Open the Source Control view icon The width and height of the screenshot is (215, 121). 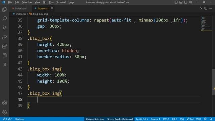(4, 28)
